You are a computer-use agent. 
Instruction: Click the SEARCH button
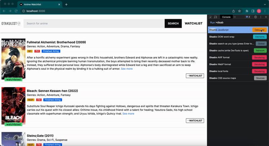173,23
